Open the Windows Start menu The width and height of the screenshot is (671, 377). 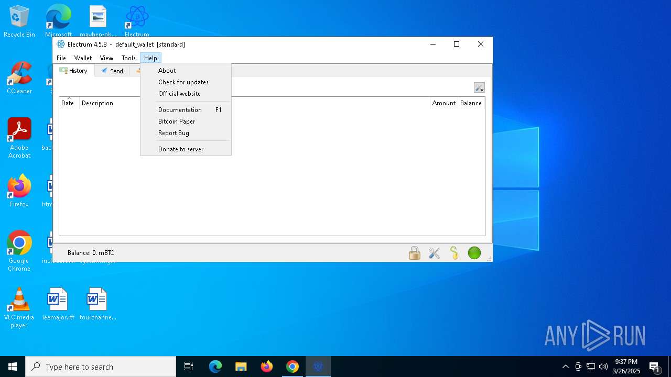point(13,367)
